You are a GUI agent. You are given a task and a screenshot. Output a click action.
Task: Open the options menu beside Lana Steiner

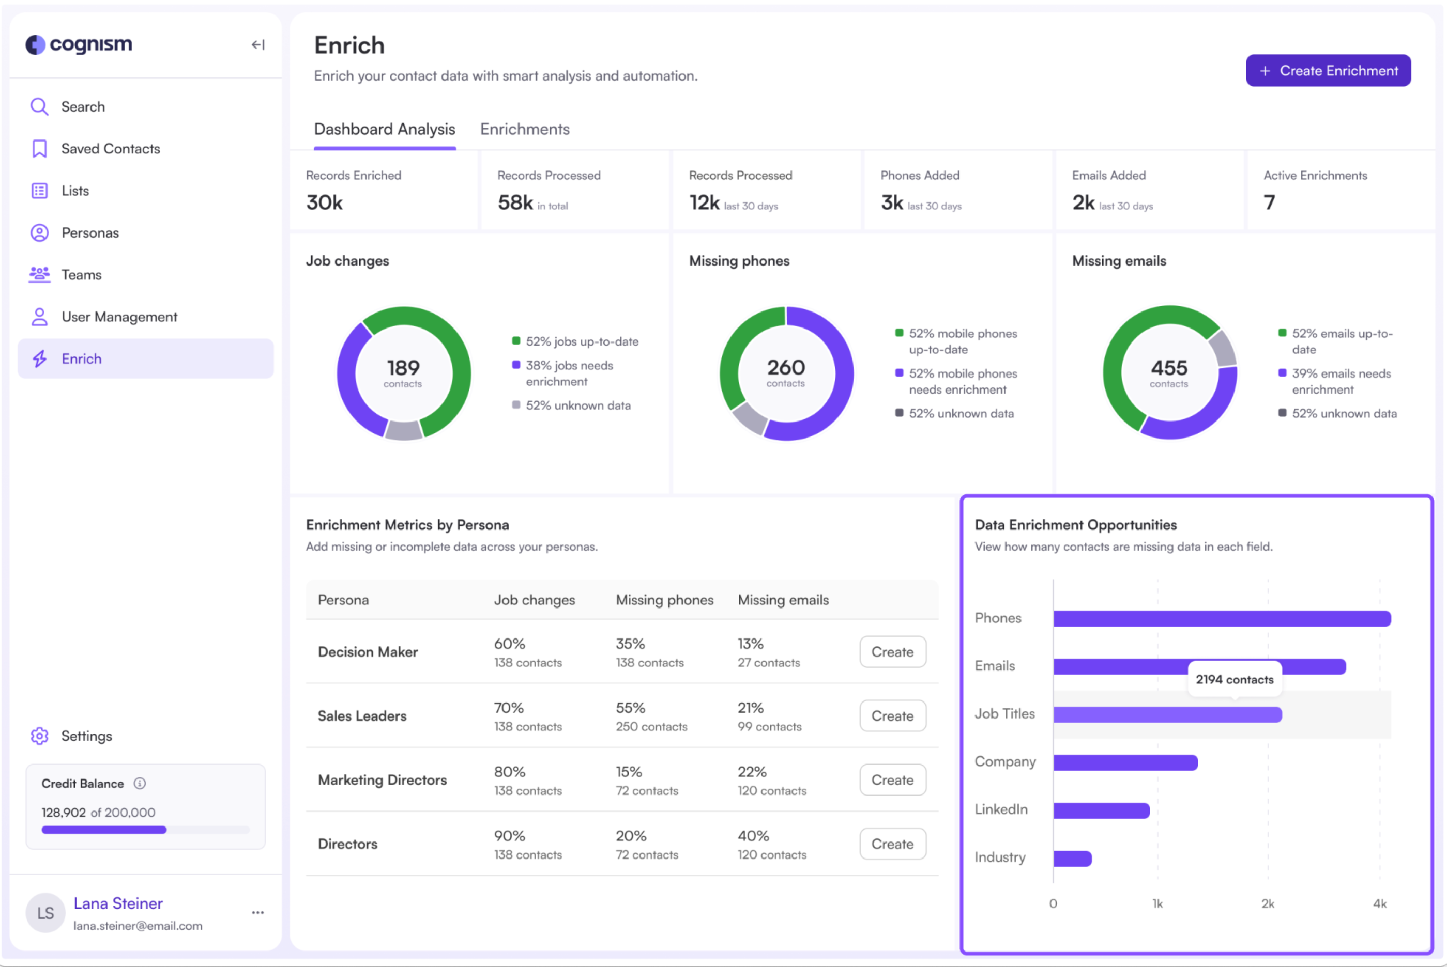point(257,912)
